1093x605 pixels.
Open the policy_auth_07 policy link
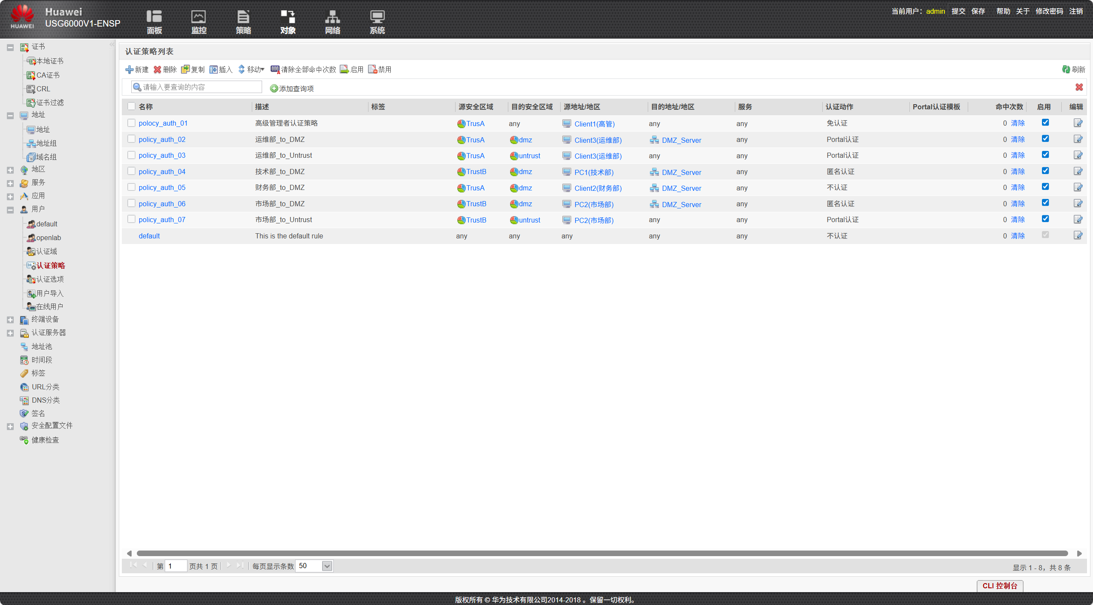click(x=162, y=220)
